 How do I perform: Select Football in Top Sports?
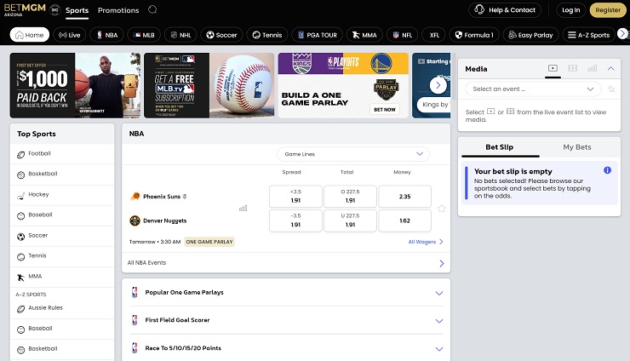[x=62, y=154]
